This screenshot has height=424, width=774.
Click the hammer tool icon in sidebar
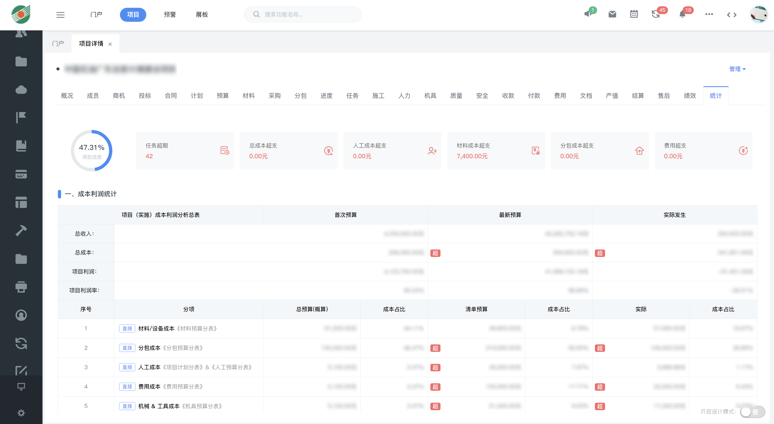point(21,230)
